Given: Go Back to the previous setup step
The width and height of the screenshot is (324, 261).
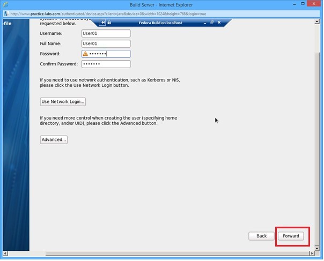Looking at the screenshot, I should 261,236.
